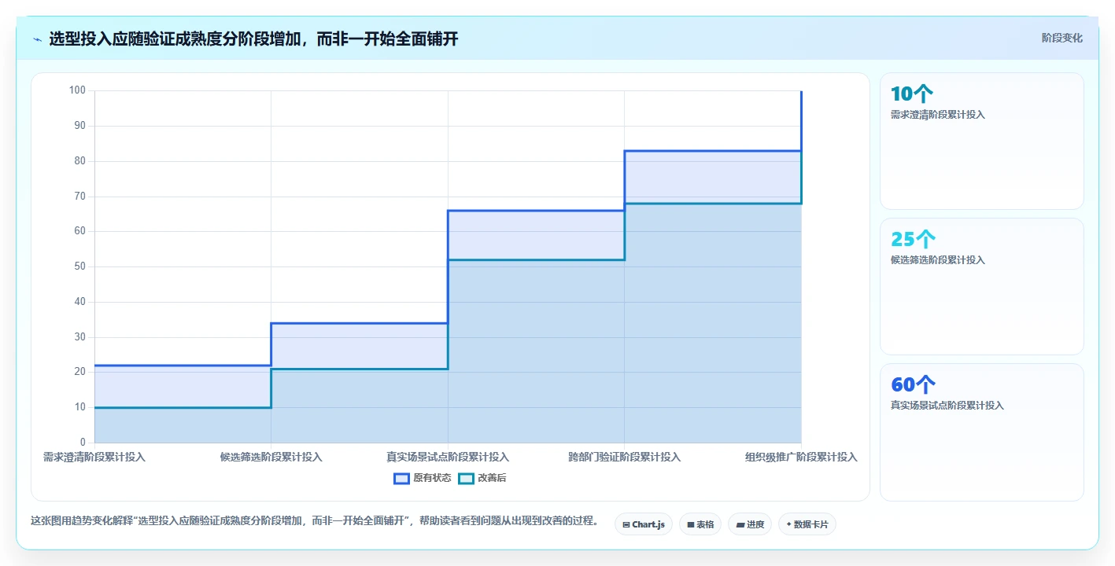
Task: Click the 60个 data card value
Action: (x=913, y=384)
